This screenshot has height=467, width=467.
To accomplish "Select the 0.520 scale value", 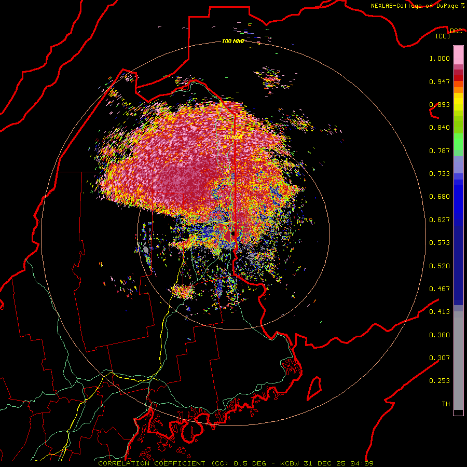I will pyautogui.click(x=439, y=266).
